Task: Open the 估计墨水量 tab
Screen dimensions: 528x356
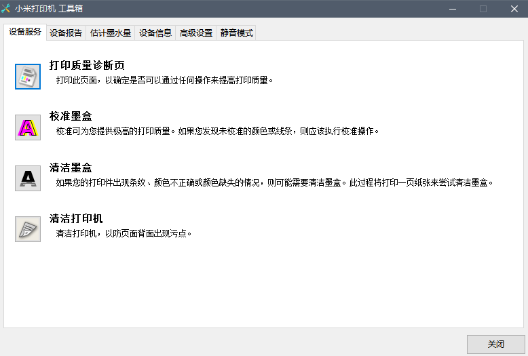Action: pos(111,33)
